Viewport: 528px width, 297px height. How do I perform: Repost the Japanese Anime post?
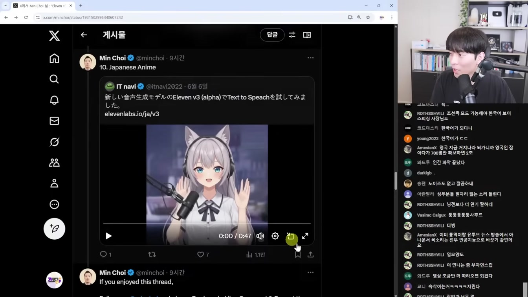152,255
